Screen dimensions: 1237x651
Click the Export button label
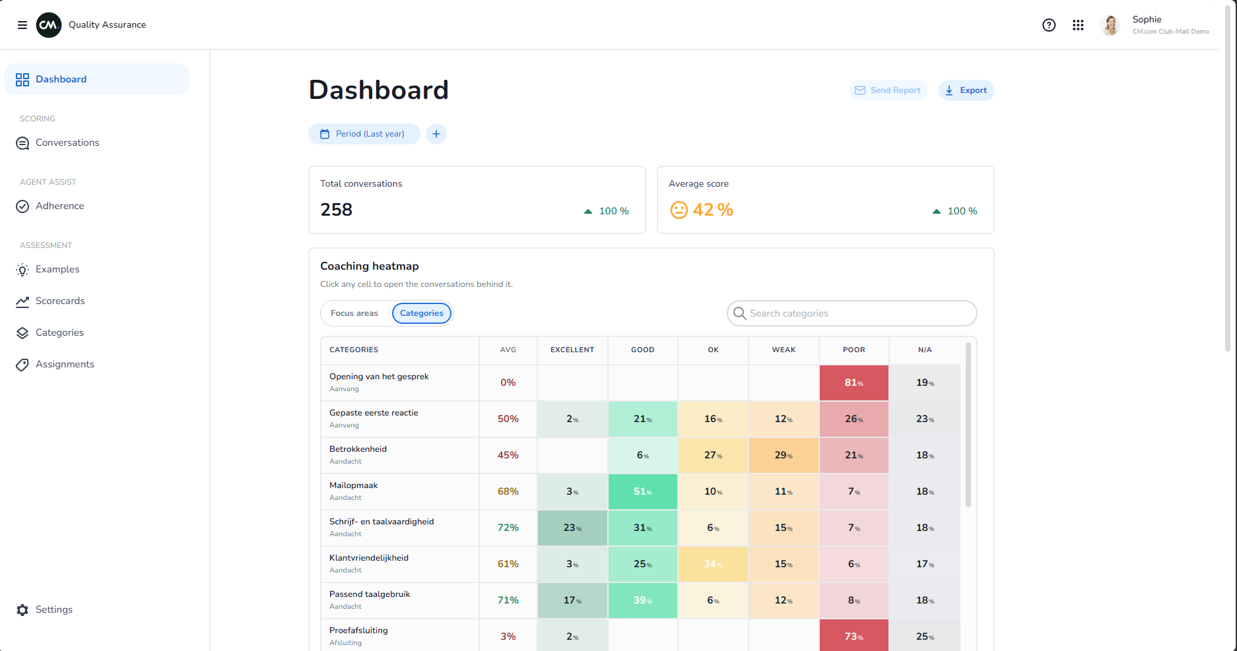[x=973, y=90]
